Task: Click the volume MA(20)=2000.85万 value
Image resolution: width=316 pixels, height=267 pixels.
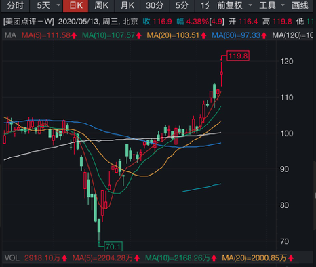Action: pyautogui.click(x=254, y=258)
